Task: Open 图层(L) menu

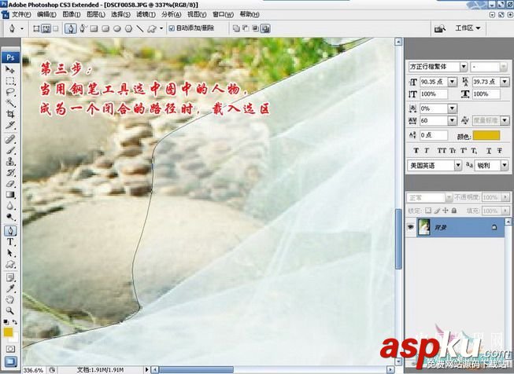Action: (x=96, y=14)
